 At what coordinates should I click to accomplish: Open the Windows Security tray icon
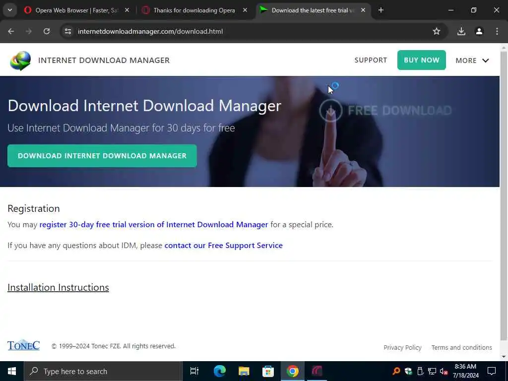(408, 371)
